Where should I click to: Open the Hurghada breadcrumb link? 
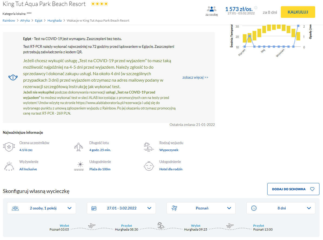(54, 21)
